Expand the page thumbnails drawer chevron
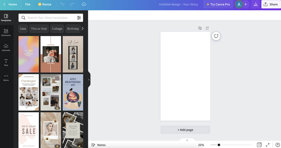 click(187, 140)
